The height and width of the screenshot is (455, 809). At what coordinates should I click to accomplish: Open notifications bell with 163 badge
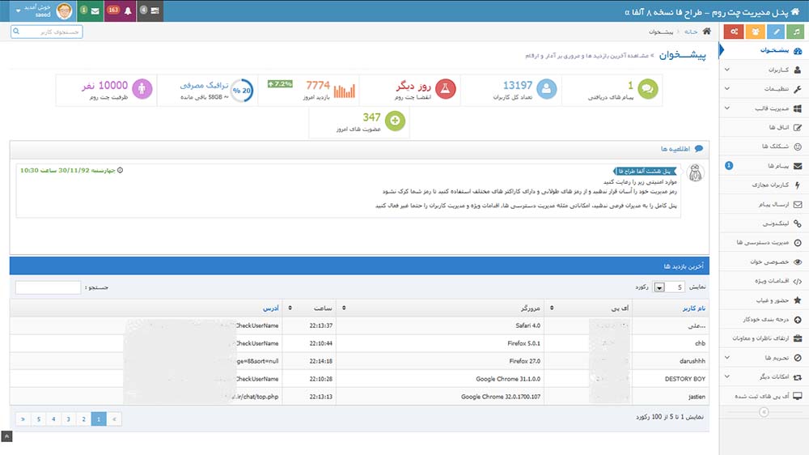point(120,11)
